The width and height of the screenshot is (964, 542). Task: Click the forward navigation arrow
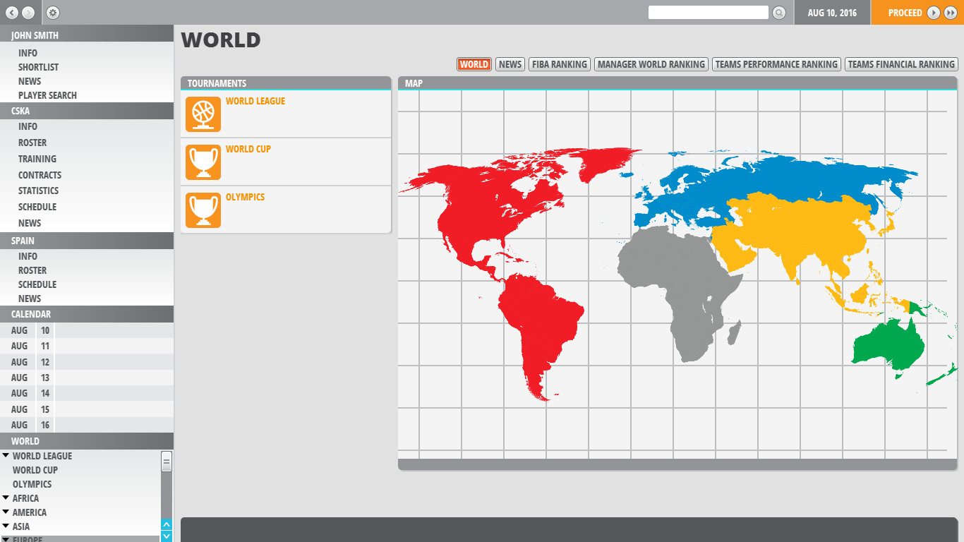tap(27, 12)
